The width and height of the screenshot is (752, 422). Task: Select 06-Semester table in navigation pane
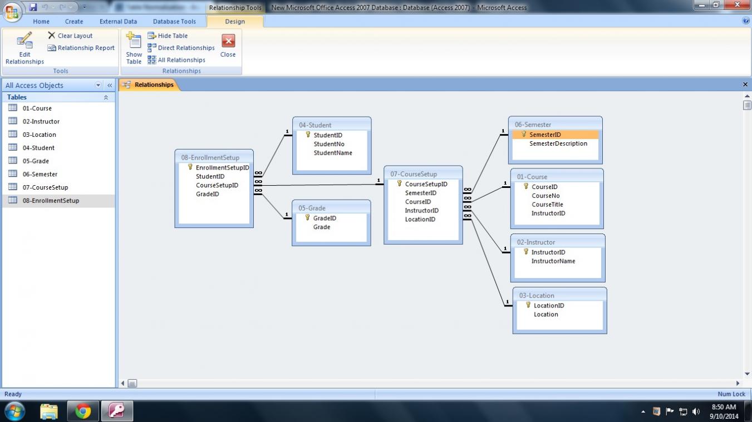point(58,174)
